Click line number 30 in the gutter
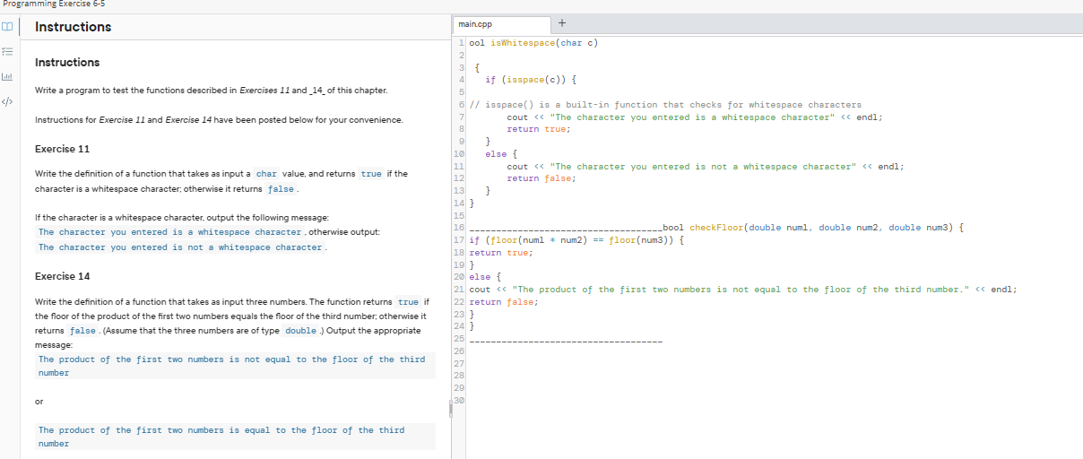Screen dimensions: 1083x459 460,400
